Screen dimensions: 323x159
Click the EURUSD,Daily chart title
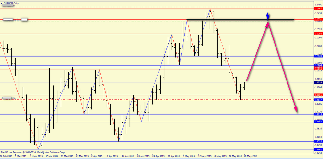(x=11, y=3)
